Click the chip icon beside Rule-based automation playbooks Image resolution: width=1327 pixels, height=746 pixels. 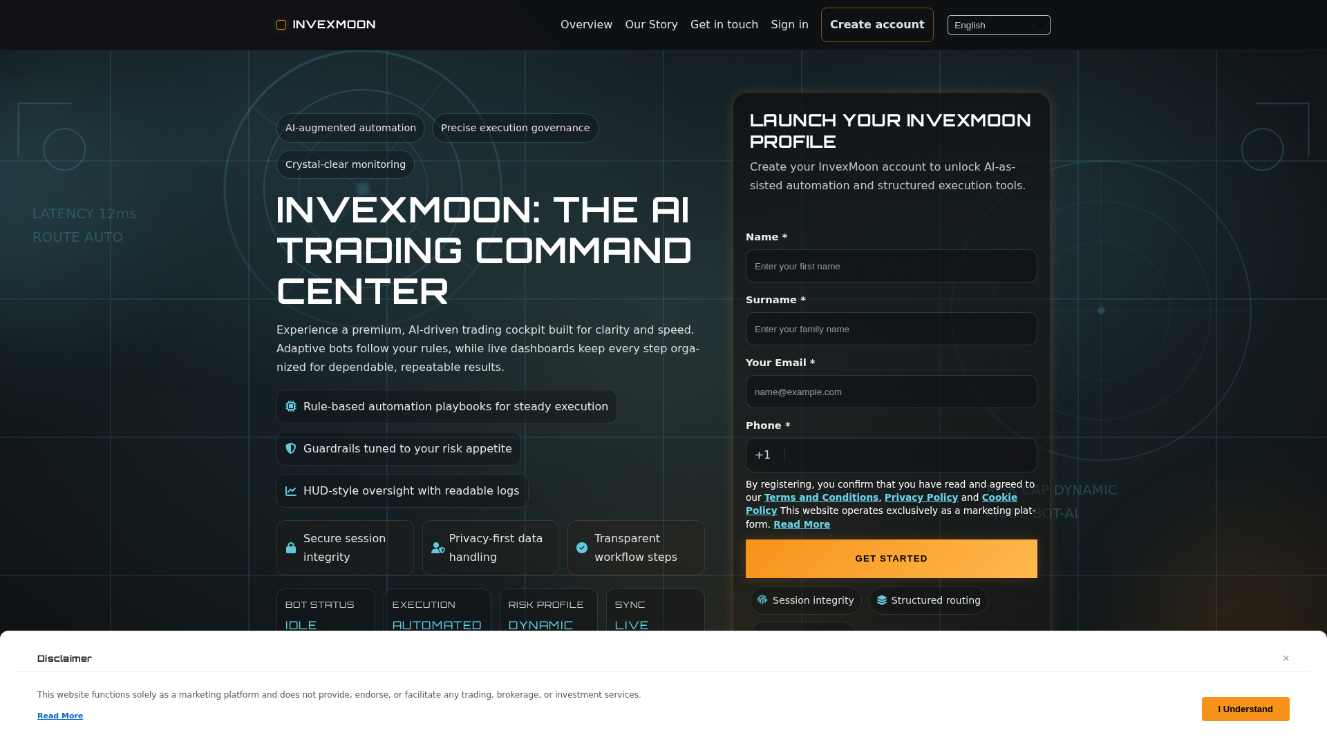click(291, 406)
